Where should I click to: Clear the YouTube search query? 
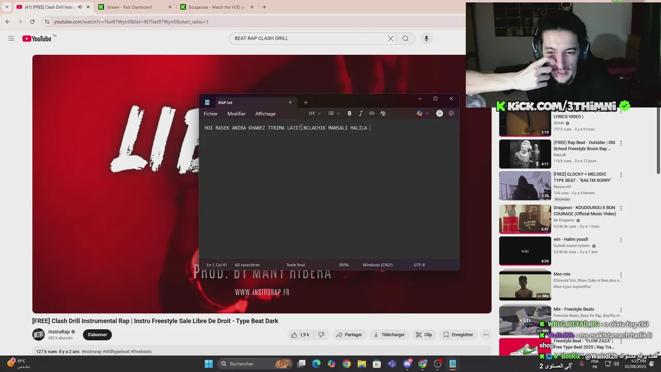(x=391, y=38)
